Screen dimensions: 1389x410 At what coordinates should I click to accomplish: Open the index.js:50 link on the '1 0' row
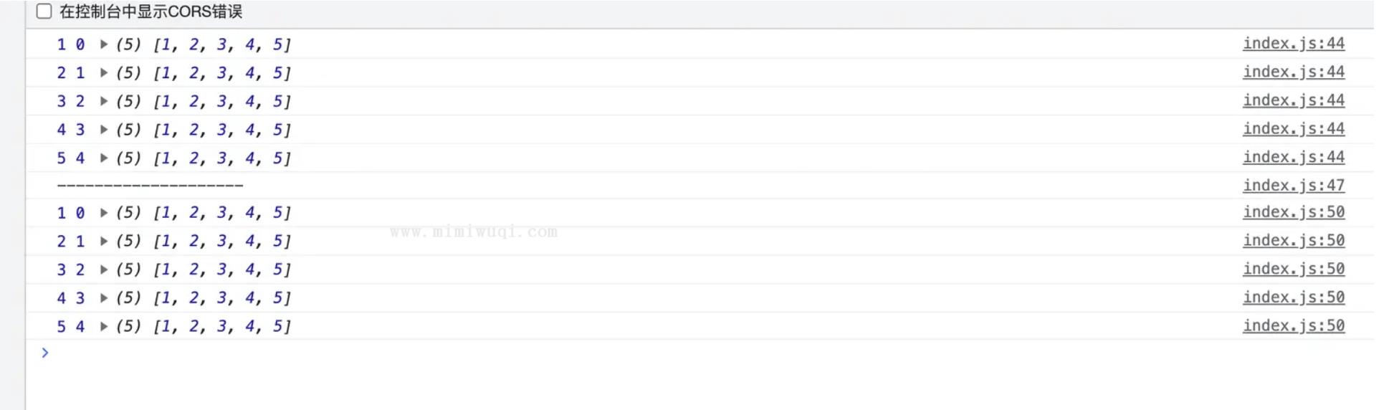(x=1294, y=212)
